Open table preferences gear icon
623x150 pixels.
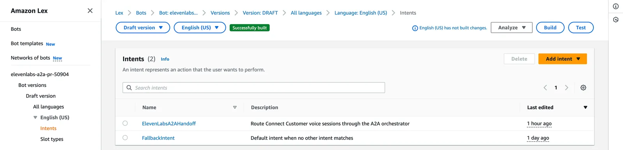[583, 88]
